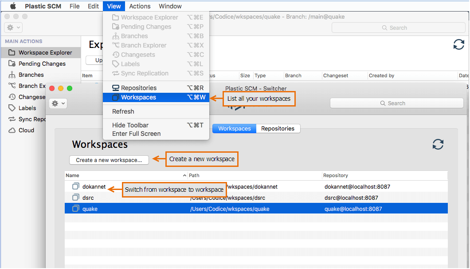Click the /Users/Codice/wkspaces/quake path cell
Image resolution: width=470 pixels, height=269 pixels.
[x=230, y=209]
